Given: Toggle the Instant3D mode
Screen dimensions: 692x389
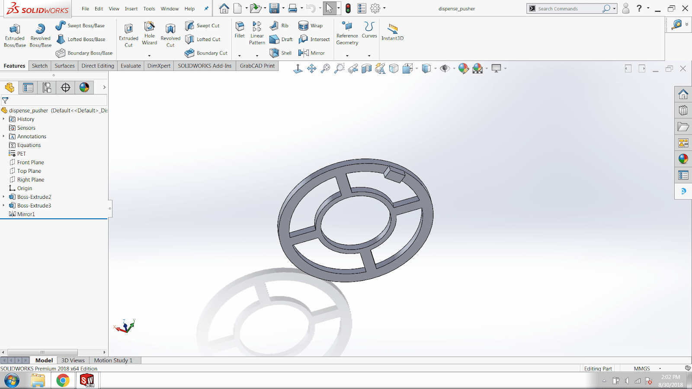Looking at the screenshot, I should point(392,32).
